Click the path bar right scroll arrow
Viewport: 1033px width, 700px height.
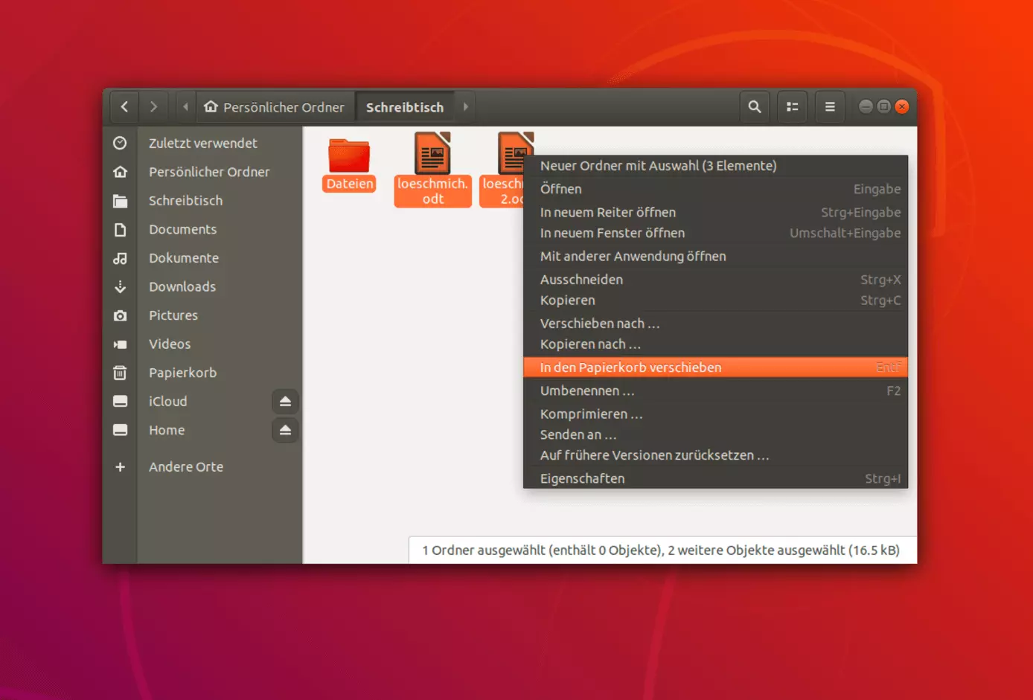click(466, 107)
